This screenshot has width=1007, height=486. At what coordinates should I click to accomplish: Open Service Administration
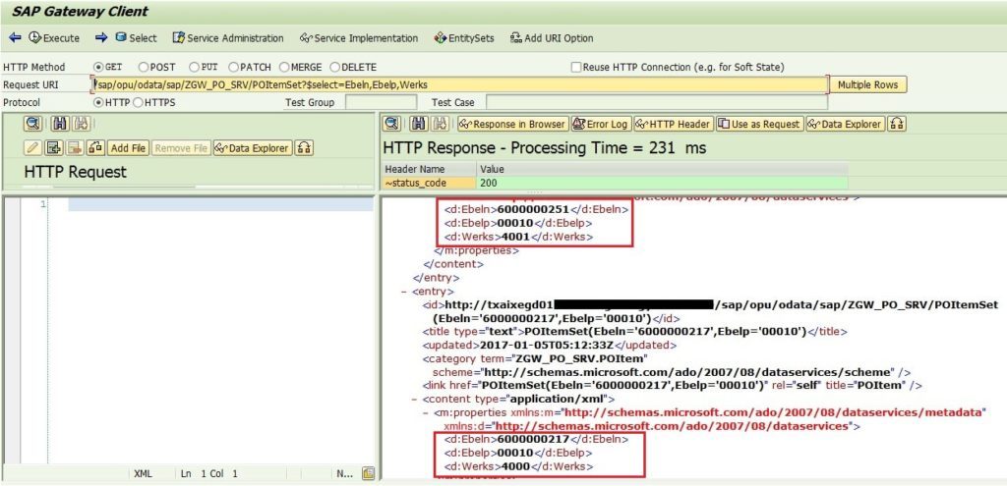228,38
